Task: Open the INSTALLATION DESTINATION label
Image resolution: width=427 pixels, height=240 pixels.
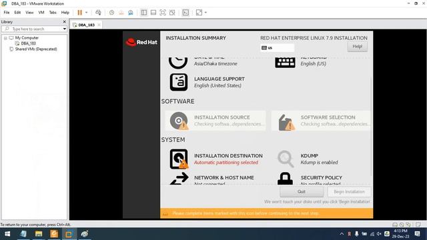Action: [228, 155]
